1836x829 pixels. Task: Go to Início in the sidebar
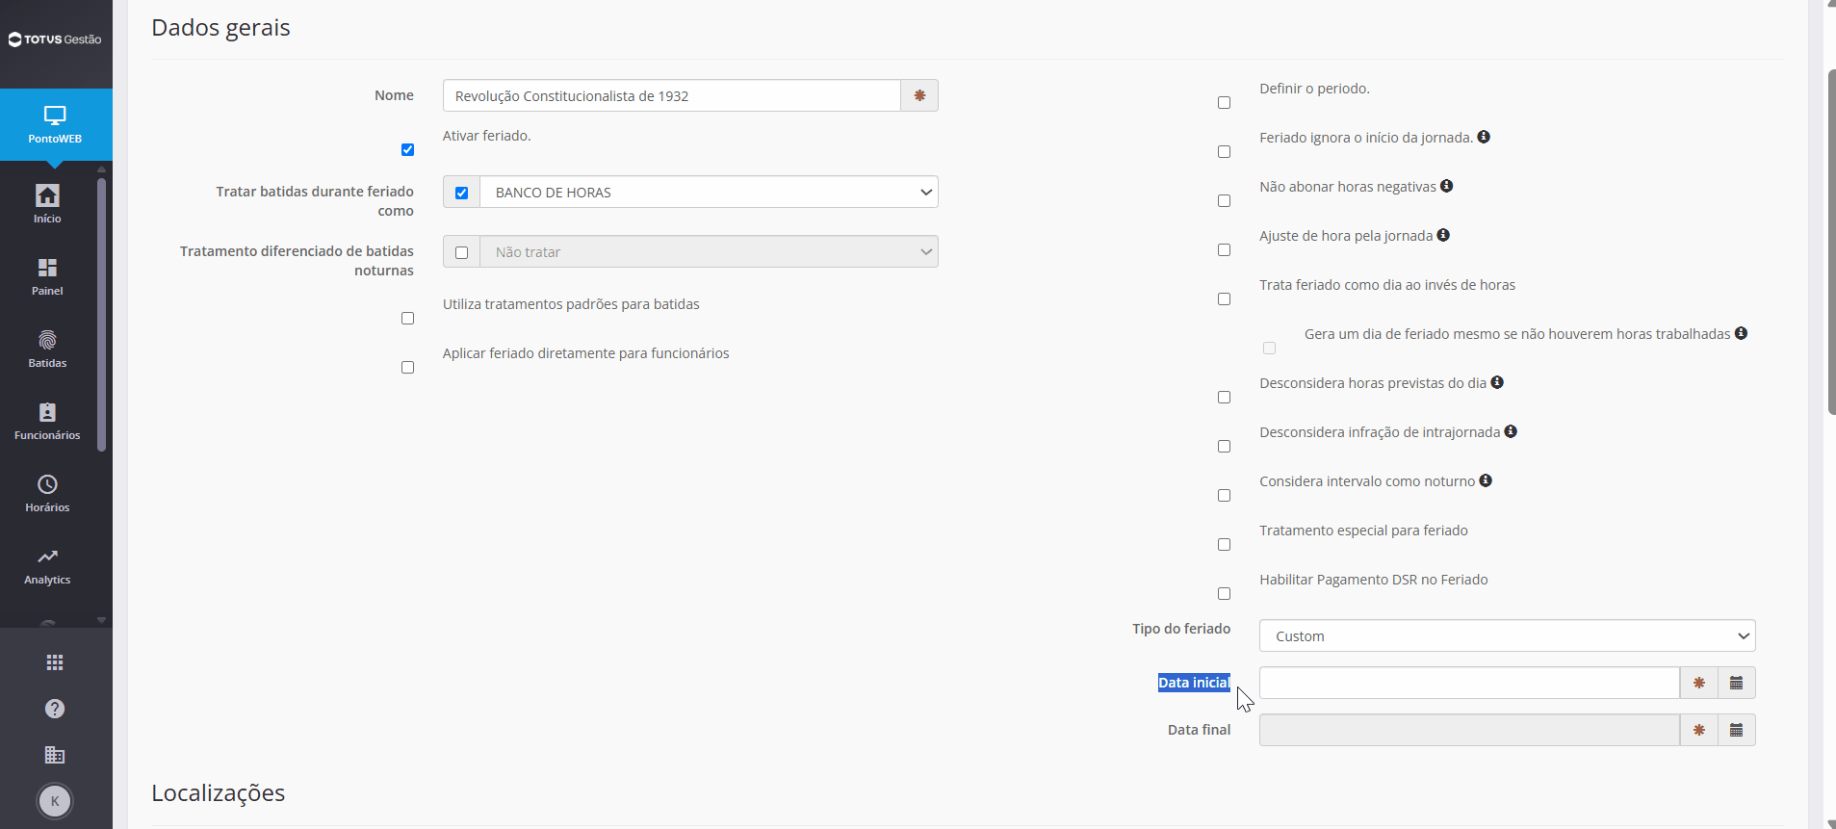point(47,204)
